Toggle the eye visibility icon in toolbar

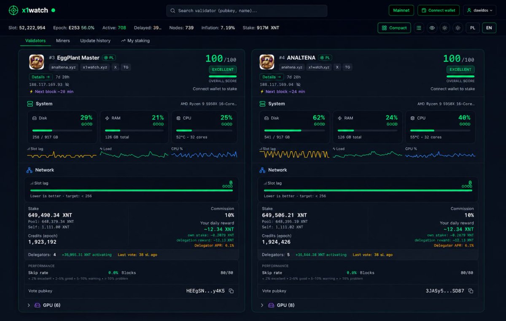[432, 28]
